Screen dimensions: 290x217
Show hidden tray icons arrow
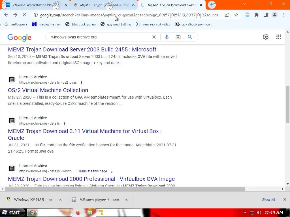245,212
